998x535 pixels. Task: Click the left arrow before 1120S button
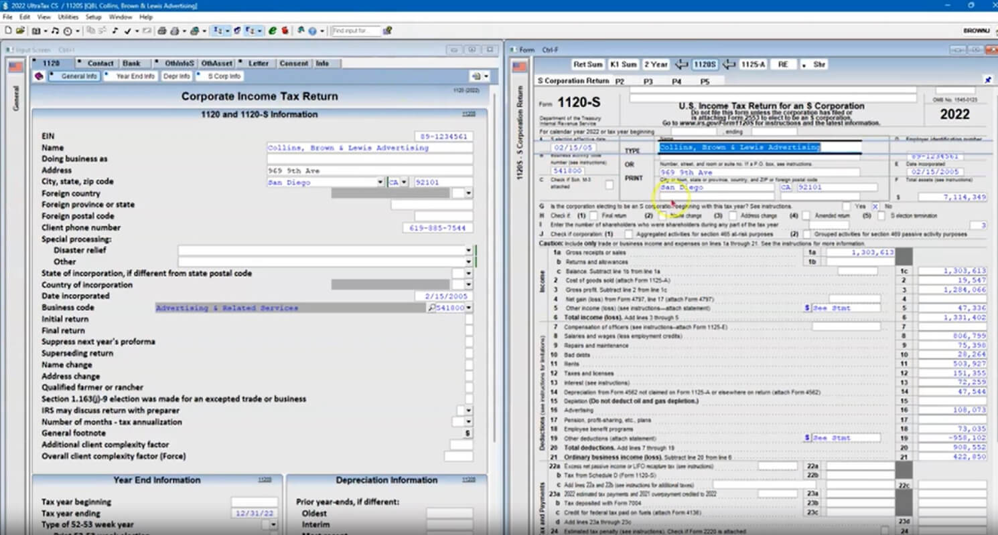[681, 64]
